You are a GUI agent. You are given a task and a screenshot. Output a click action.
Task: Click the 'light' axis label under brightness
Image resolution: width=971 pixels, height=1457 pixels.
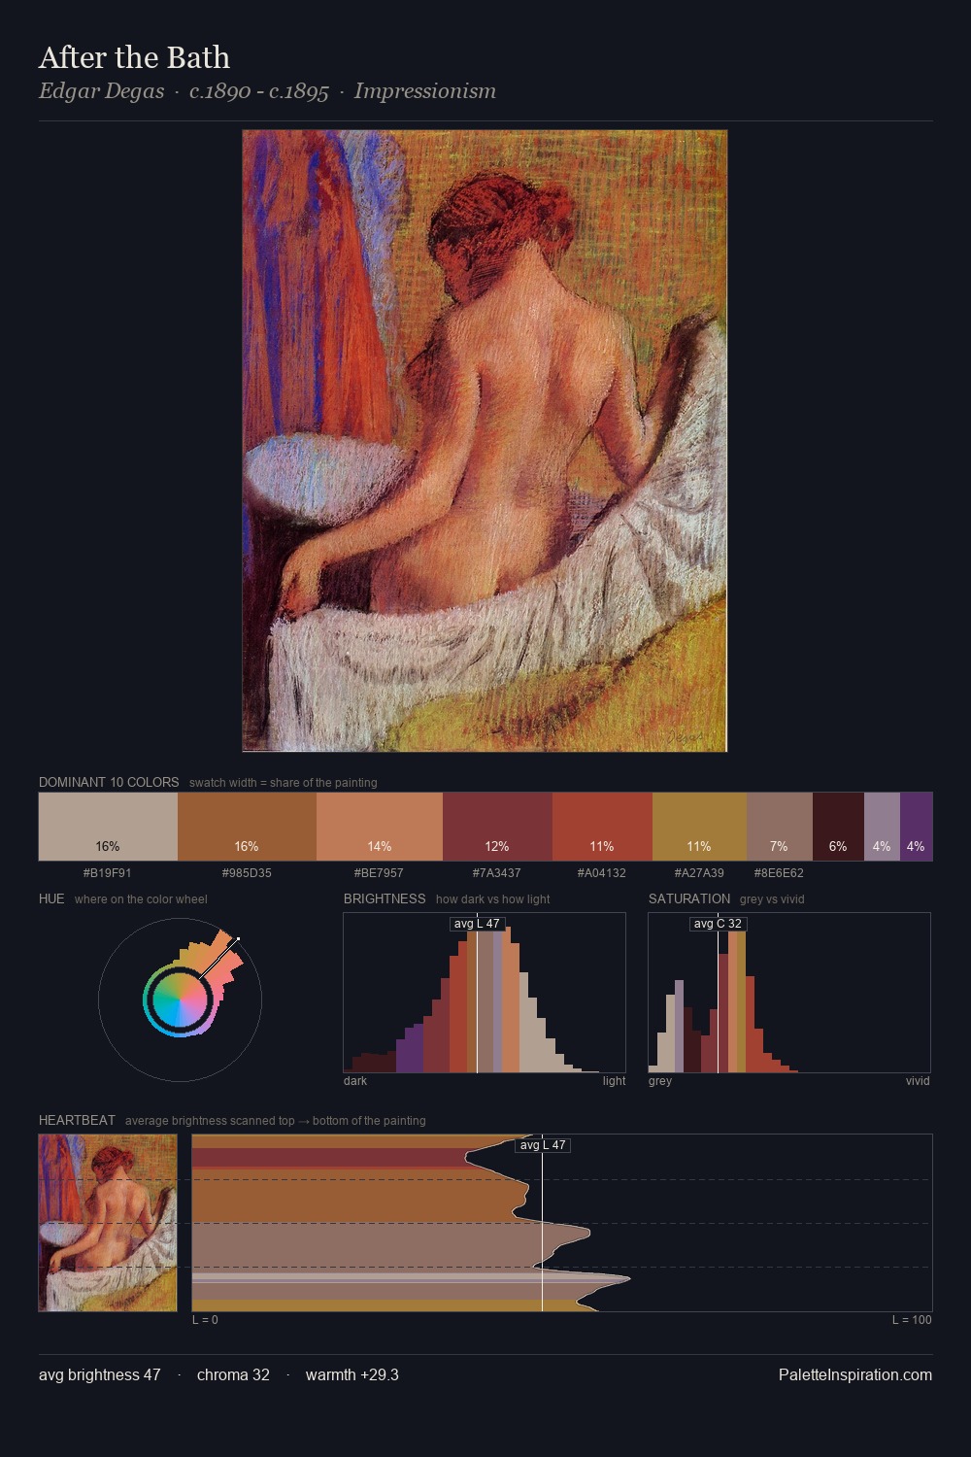click(x=614, y=1081)
